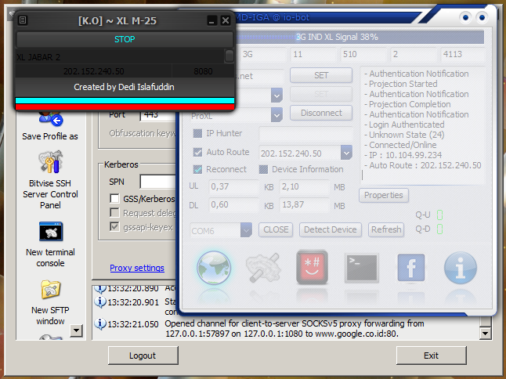Click the 3G IND XL Signal bar
This screenshot has width=506, height=379.
click(x=337, y=37)
